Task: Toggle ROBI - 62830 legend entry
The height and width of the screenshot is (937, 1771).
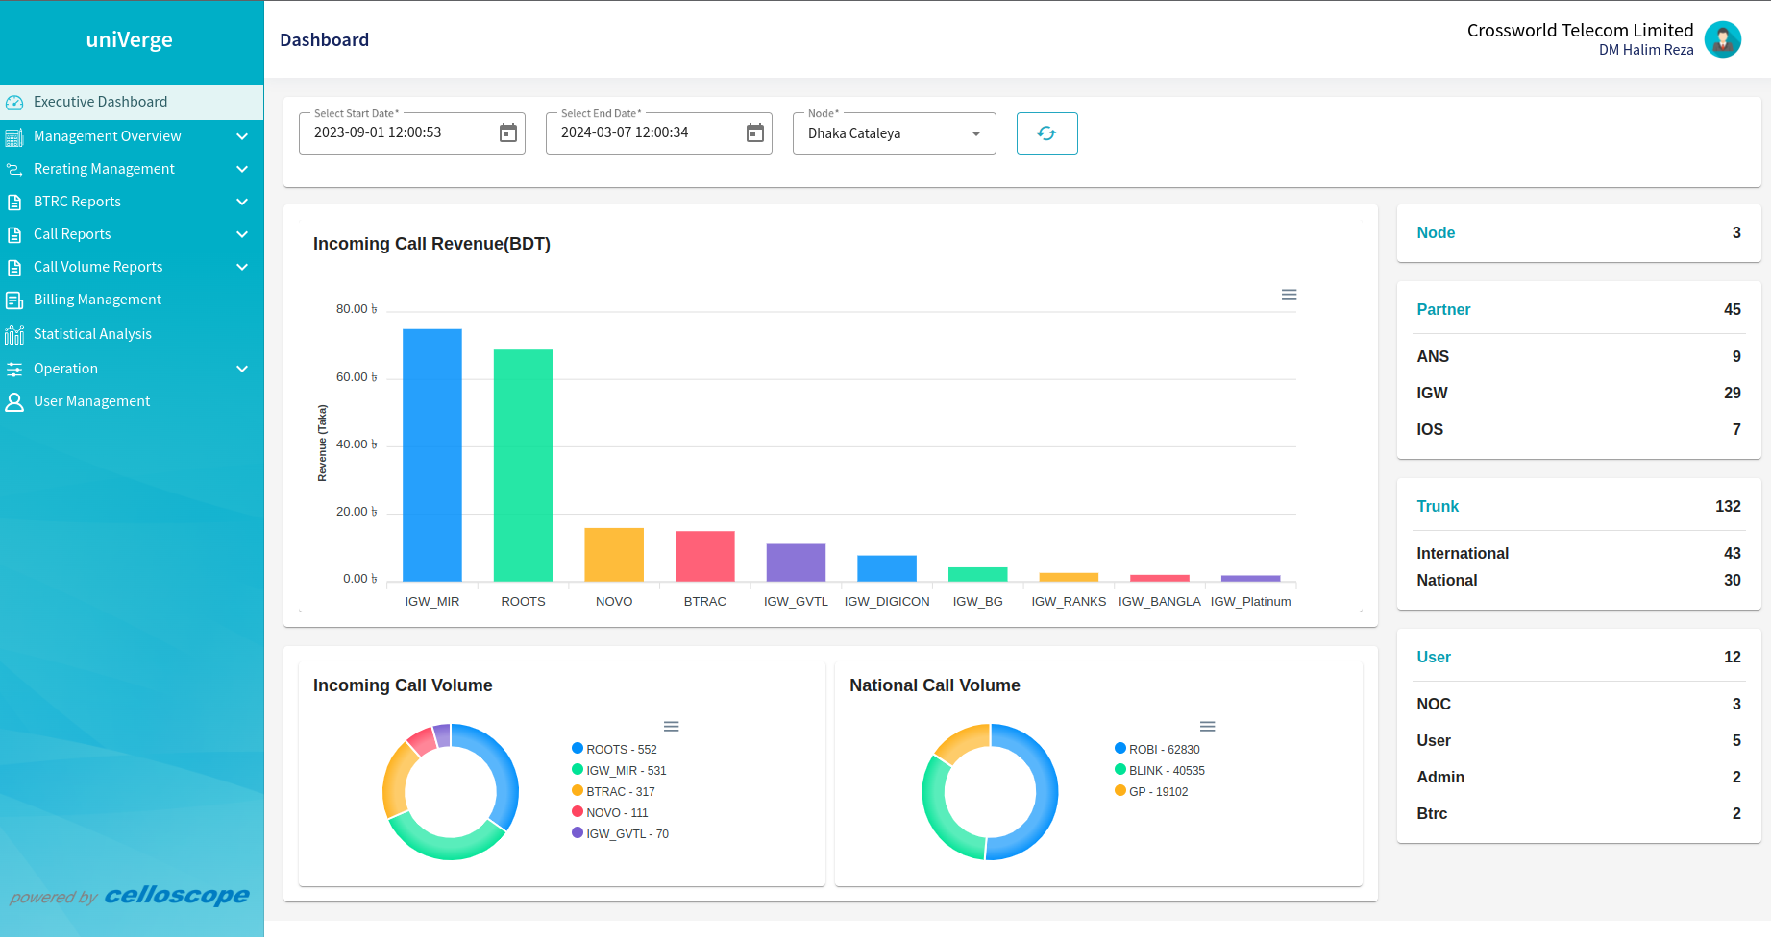Action: point(1158,750)
